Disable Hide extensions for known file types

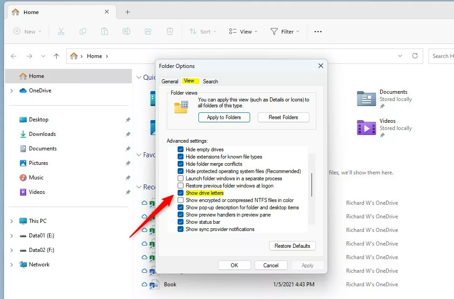coord(181,157)
